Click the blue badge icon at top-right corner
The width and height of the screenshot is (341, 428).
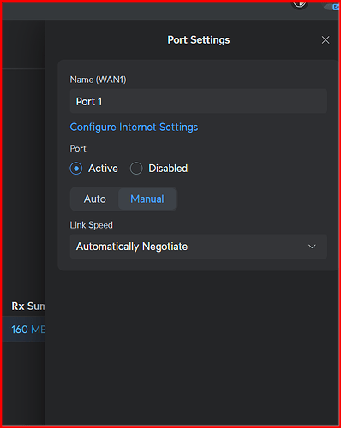pyautogui.click(x=336, y=7)
